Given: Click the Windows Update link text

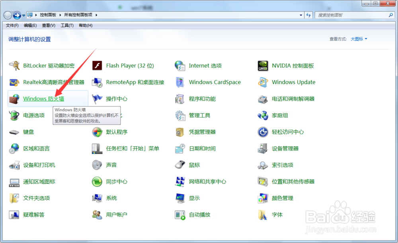Looking at the screenshot, I should point(293,82).
